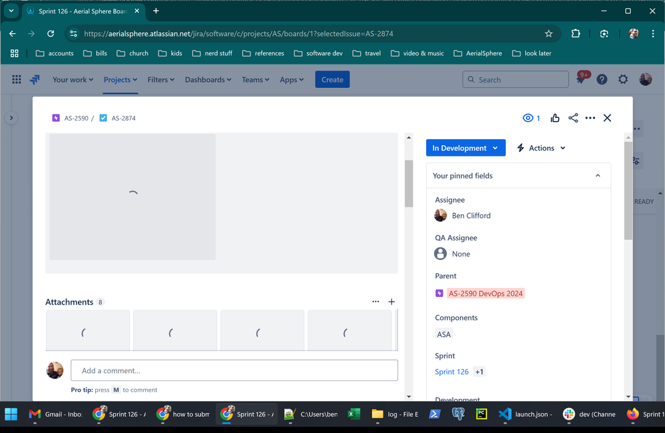Open VS Code launch.json taskbar item

(525, 414)
